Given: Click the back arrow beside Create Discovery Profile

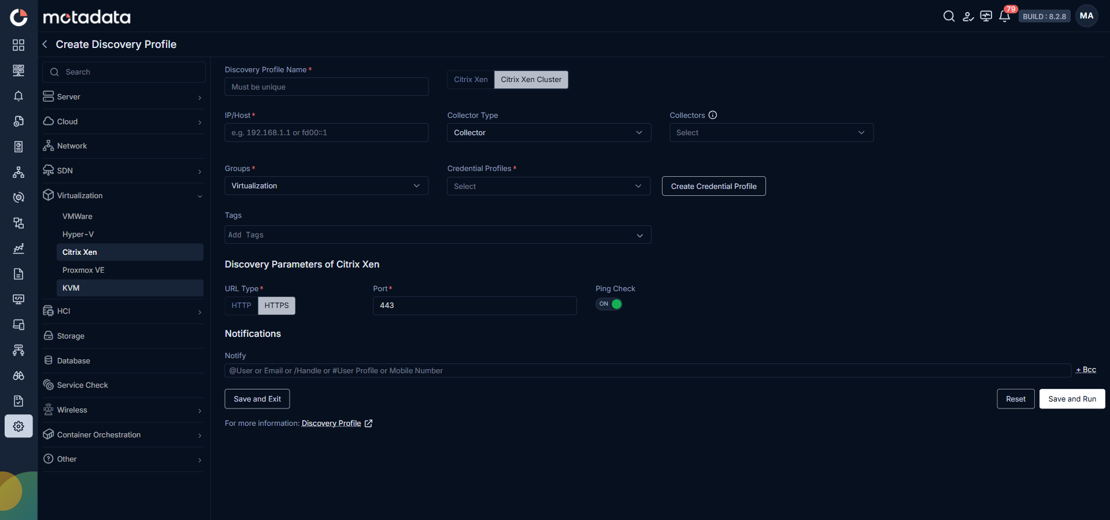Looking at the screenshot, I should (x=45, y=44).
